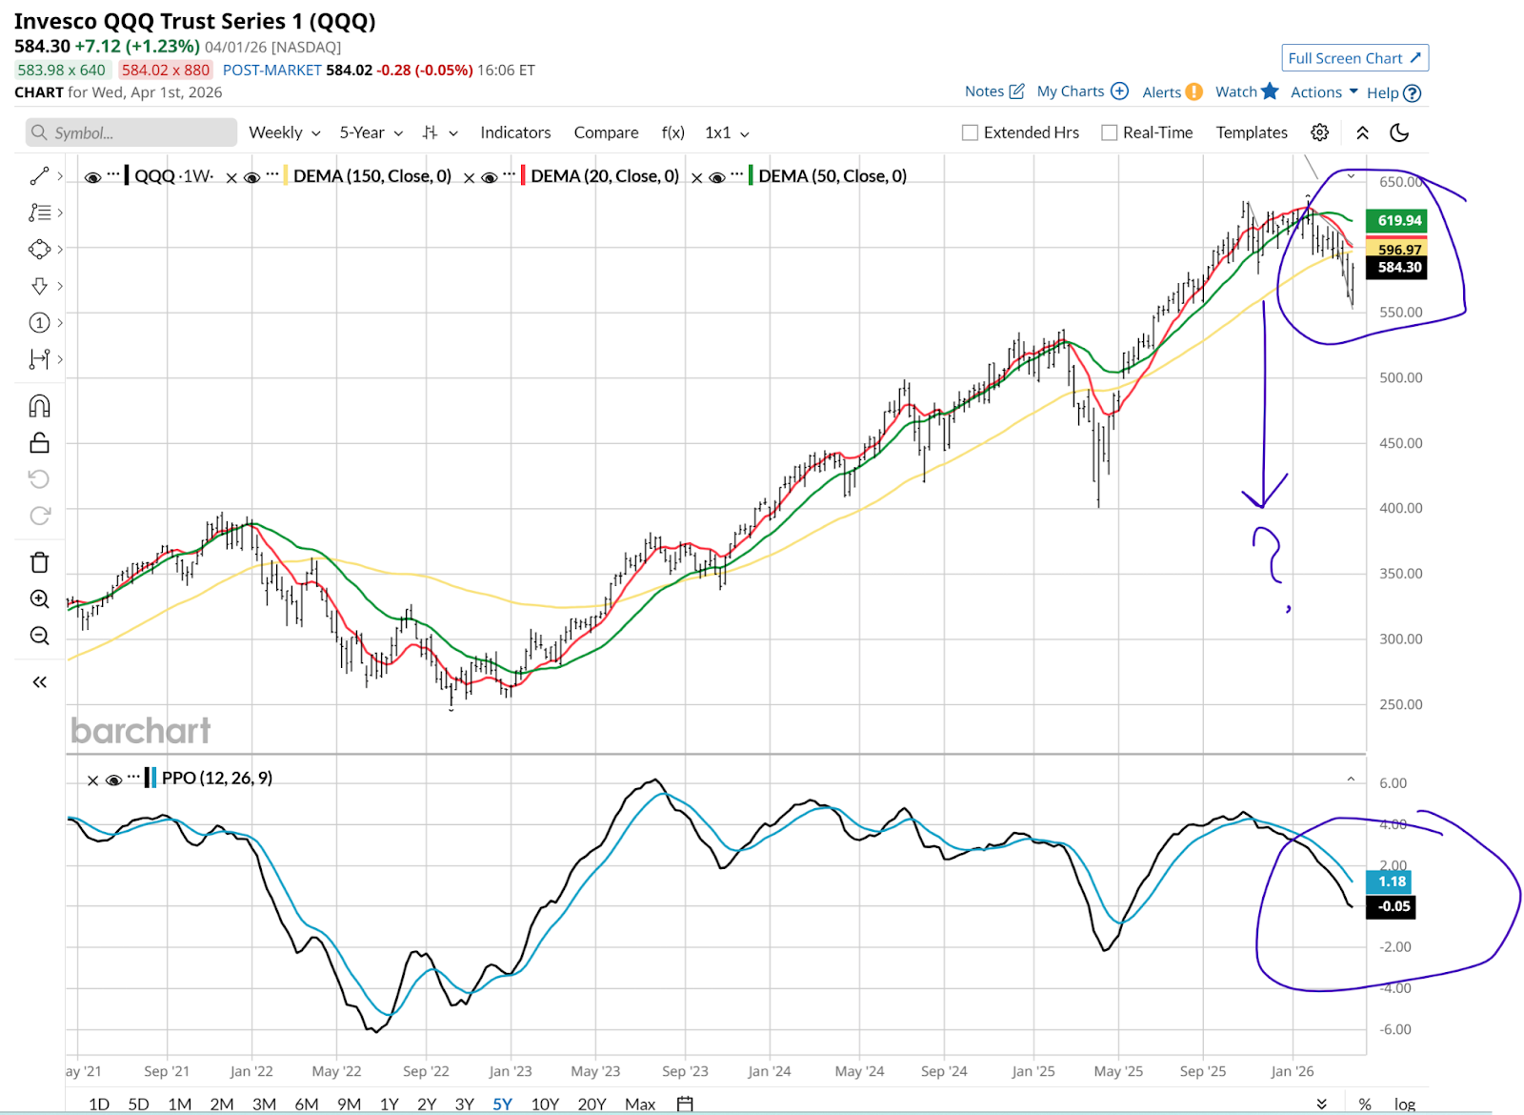The width and height of the screenshot is (1524, 1115).
Task: Open the date range calendar icon
Action: click(685, 1104)
